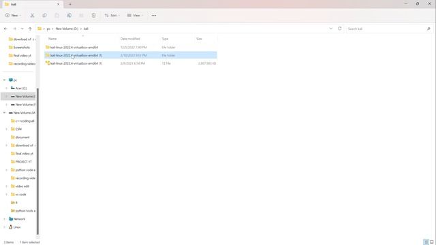Open the See more three-dots menu
The image size is (436, 245).
pyautogui.click(x=154, y=15)
